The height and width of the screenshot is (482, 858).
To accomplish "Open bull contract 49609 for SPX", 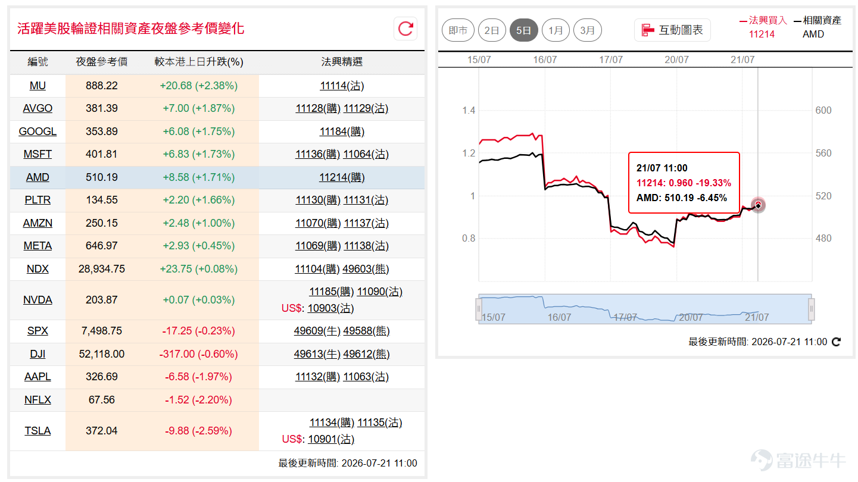I will pyautogui.click(x=317, y=331).
